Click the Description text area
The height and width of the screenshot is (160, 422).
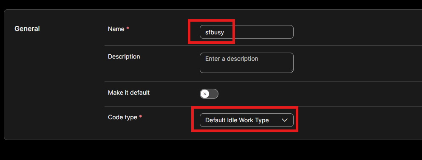(x=246, y=63)
